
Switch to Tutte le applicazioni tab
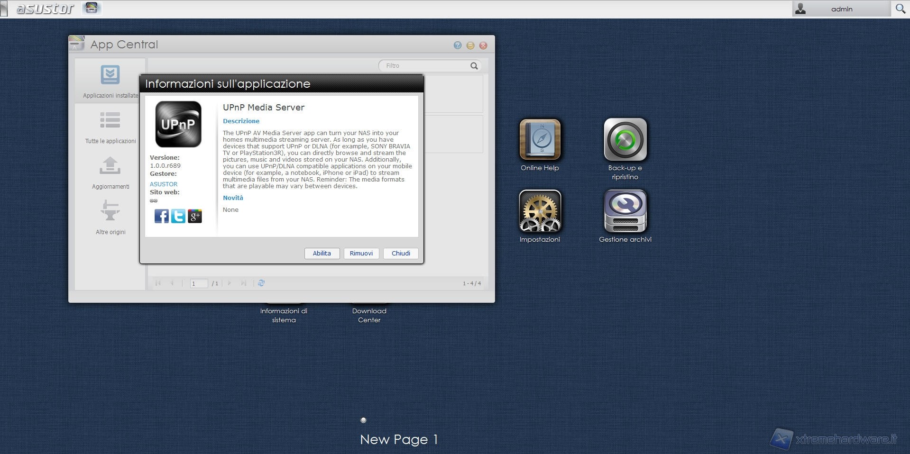pyautogui.click(x=110, y=127)
